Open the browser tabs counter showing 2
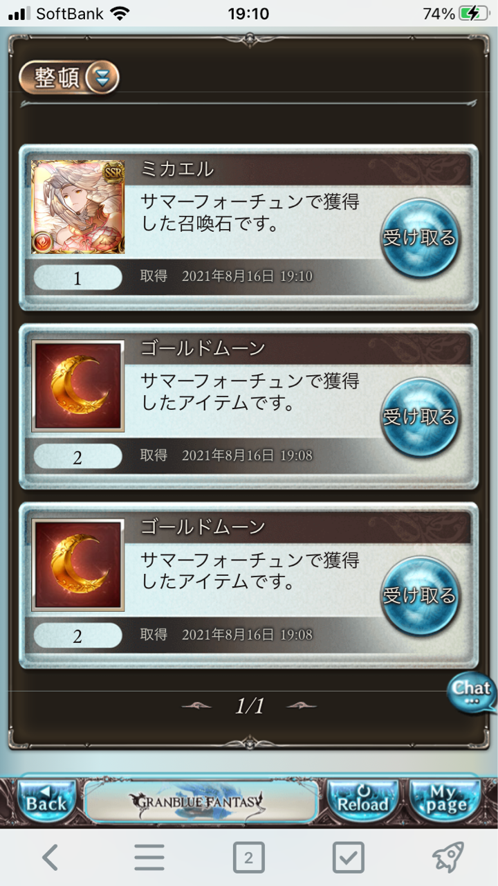The image size is (498, 886). 249,858
